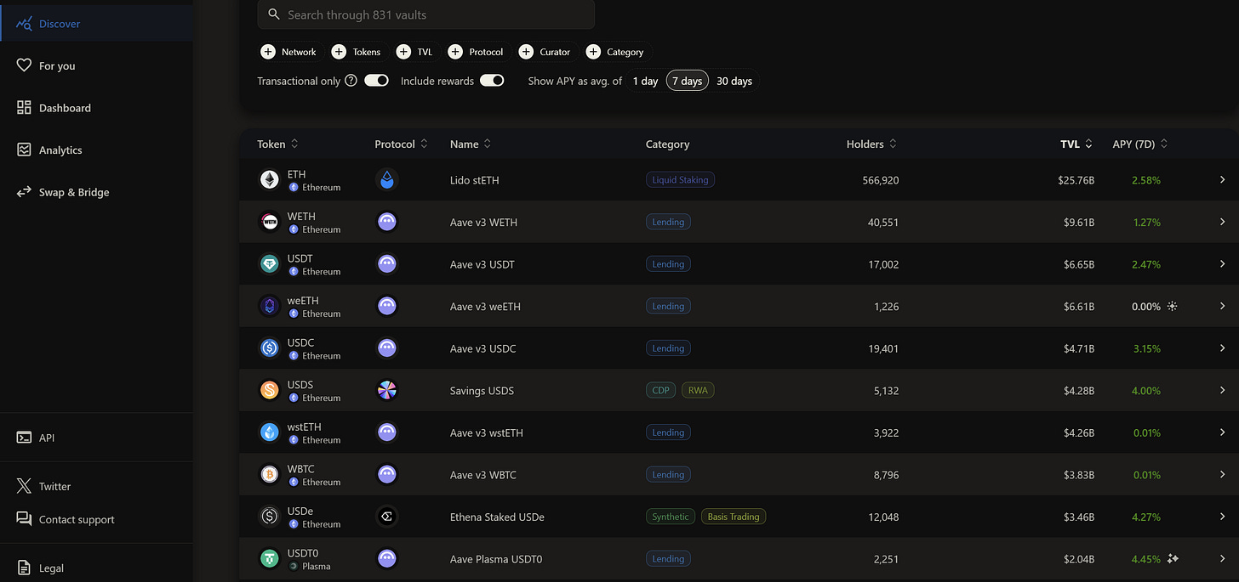The image size is (1239, 582).
Task: Open the Dashboard grid icon
Action: (24, 108)
